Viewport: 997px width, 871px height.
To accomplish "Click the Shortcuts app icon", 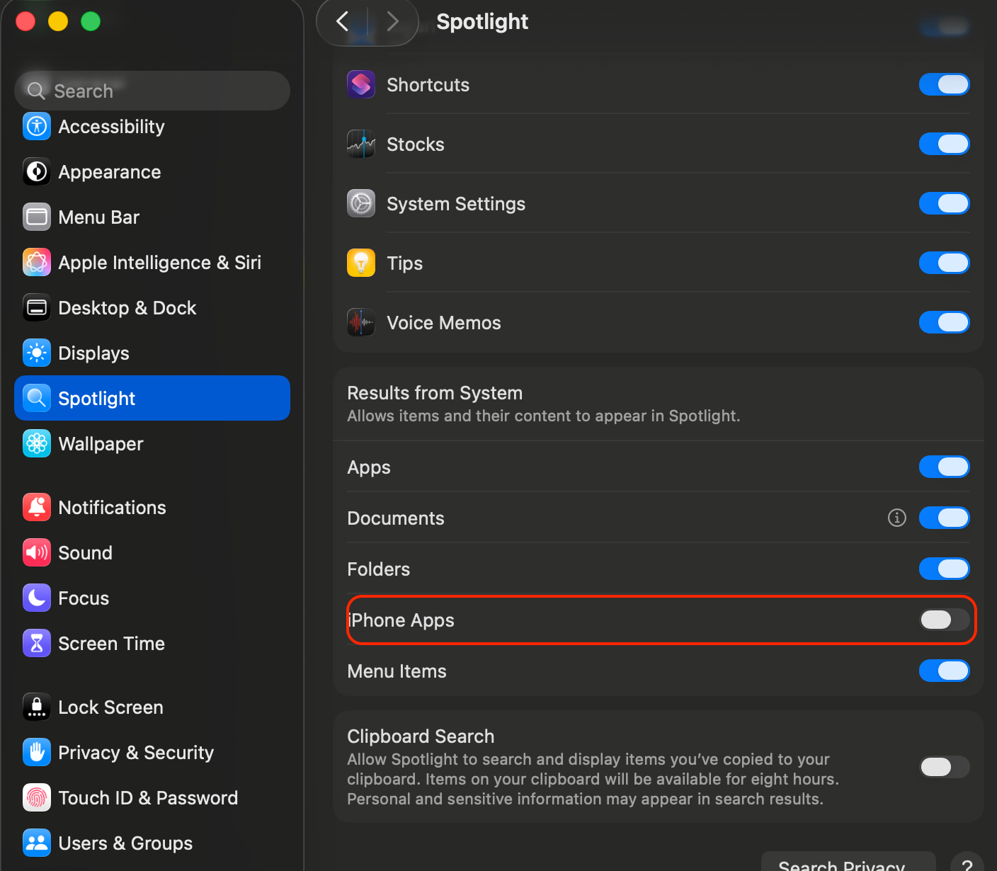I will click(361, 85).
